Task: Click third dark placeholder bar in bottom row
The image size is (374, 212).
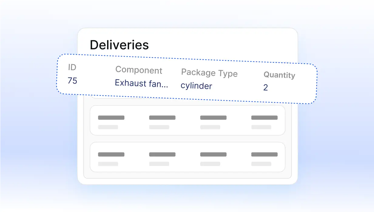Action: click(213, 154)
